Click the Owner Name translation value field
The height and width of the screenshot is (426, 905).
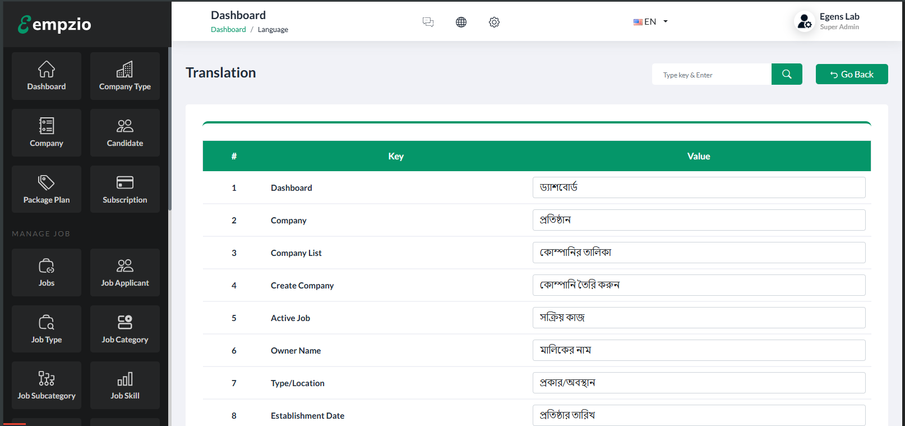tap(699, 350)
